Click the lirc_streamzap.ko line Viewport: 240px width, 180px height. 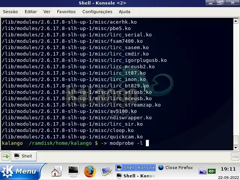pyautogui.click(x=81, y=105)
